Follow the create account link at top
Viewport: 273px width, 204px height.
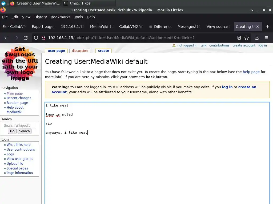tap(244, 45)
